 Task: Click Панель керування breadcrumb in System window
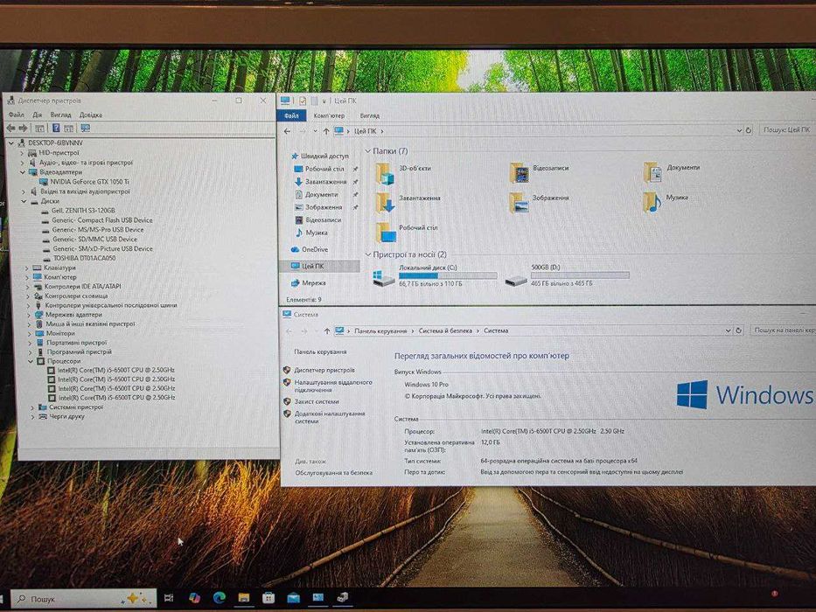coord(380,330)
